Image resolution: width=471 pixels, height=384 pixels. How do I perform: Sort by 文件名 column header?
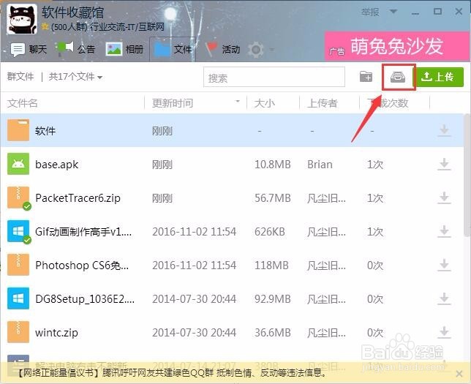22,103
